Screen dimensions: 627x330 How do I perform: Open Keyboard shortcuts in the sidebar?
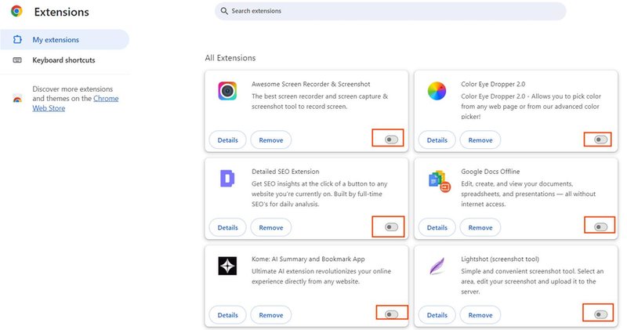click(x=65, y=60)
